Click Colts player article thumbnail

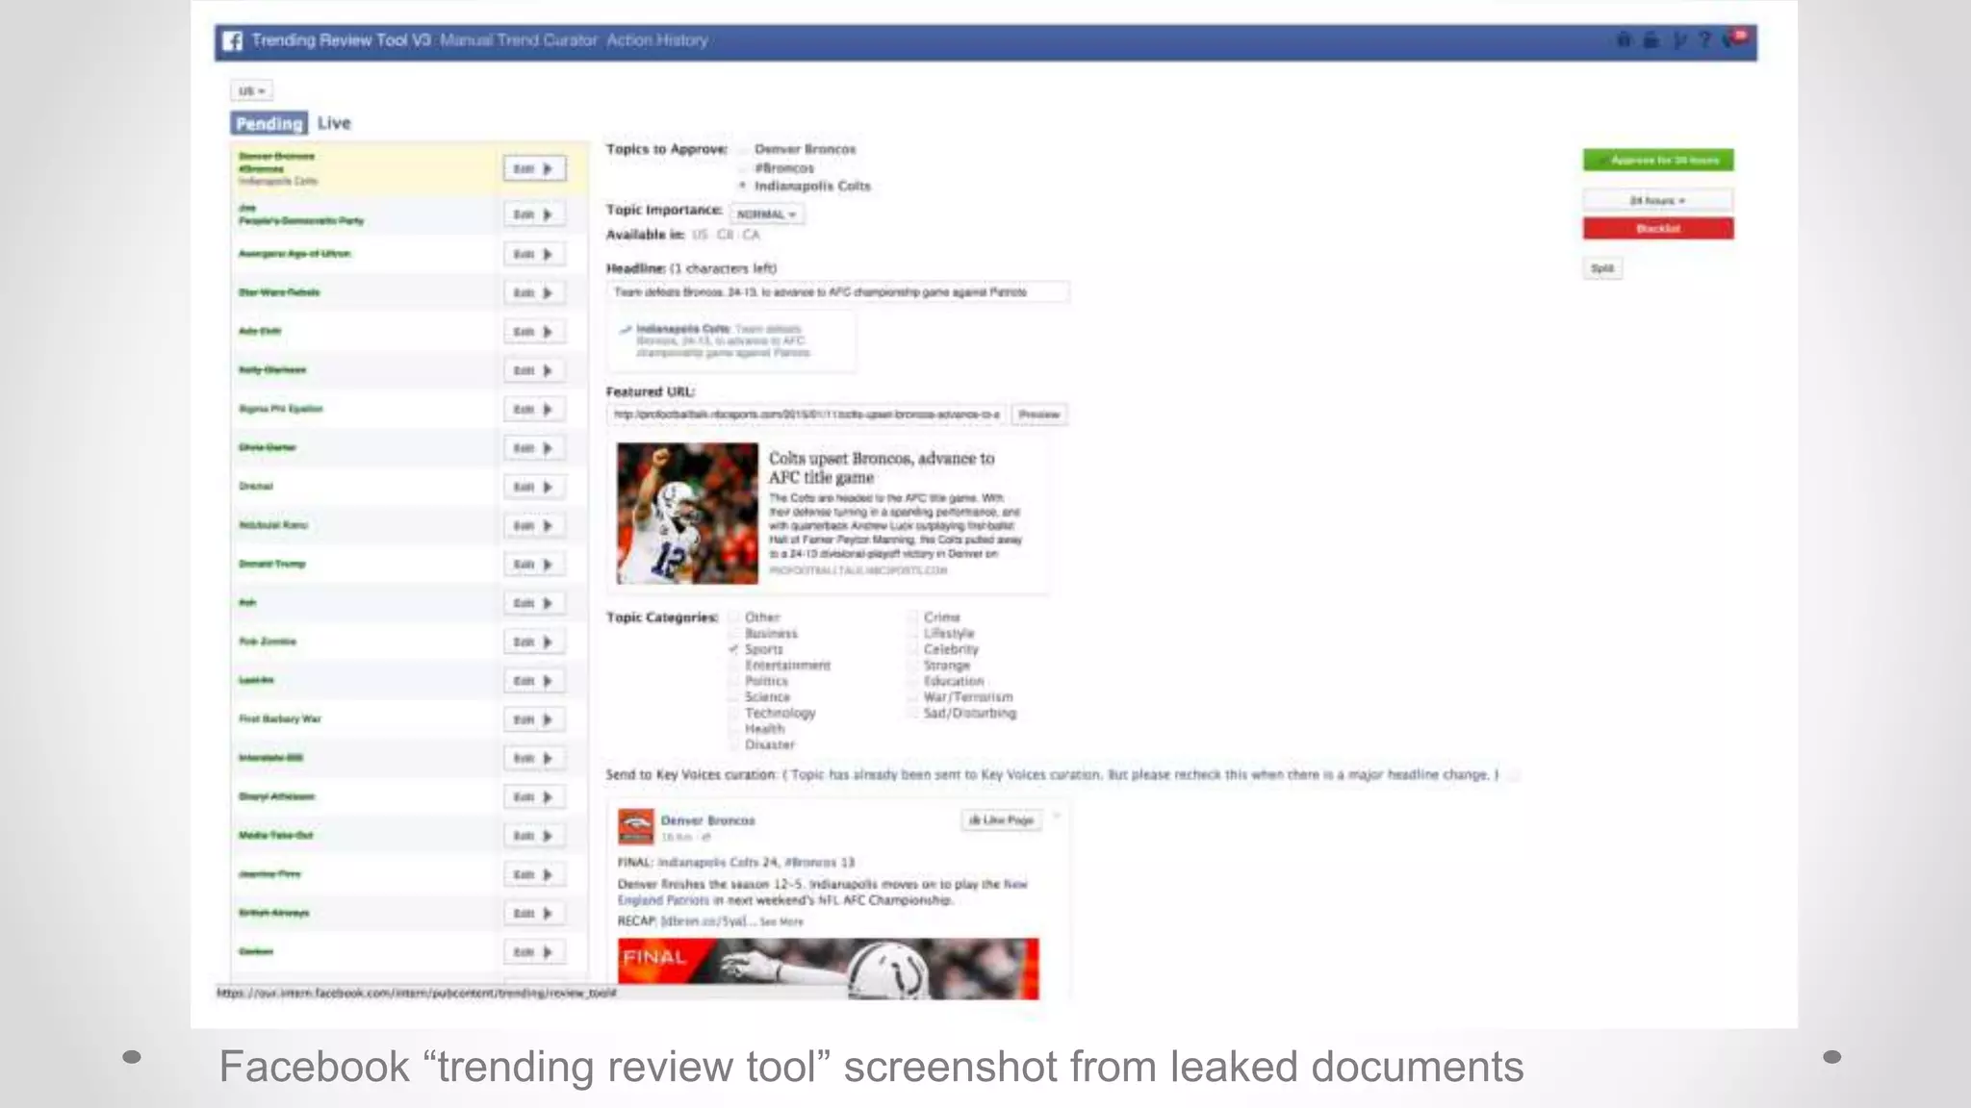click(687, 513)
